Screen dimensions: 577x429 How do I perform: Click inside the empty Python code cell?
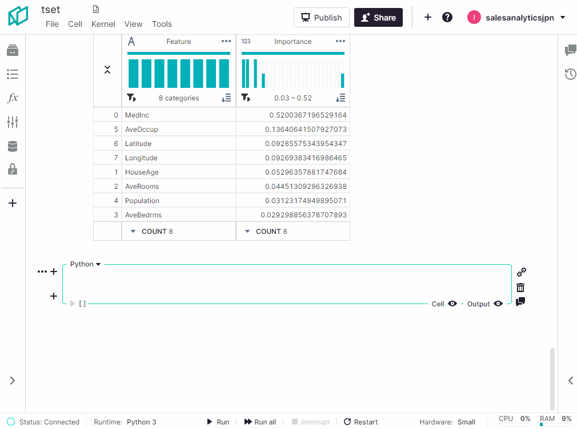[x=286, y=284]
